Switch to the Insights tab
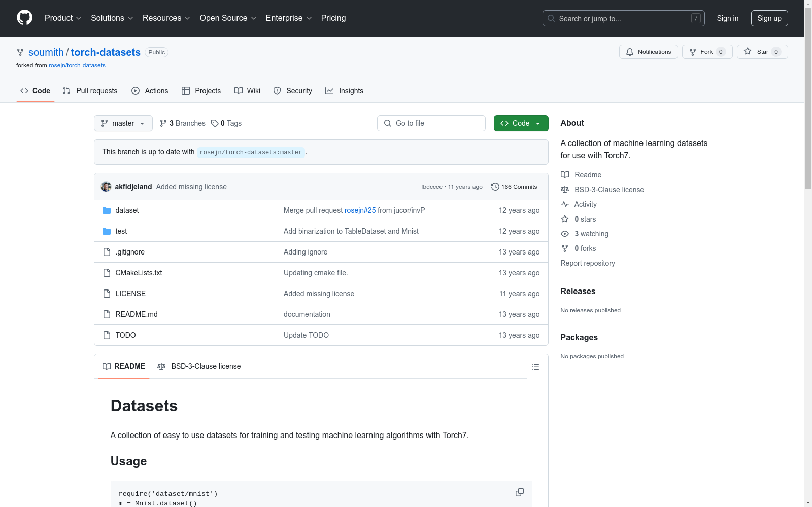 345,91
